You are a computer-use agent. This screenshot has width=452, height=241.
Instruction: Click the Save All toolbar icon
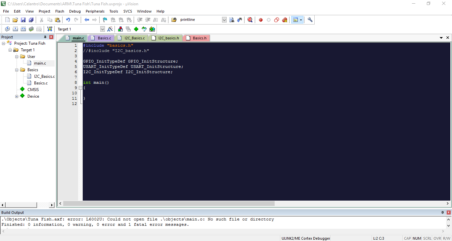point(31,20)
